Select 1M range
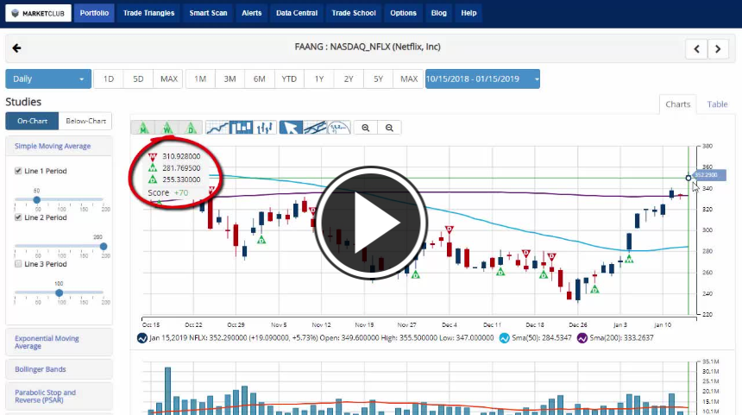The image size is (742, 415). (x=200, y=79)
